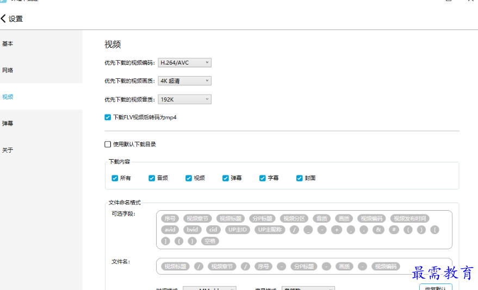Add the 视频章节 tag from optional fields
The width and height of the screenshot is (478, 290).
coord(197,218)
